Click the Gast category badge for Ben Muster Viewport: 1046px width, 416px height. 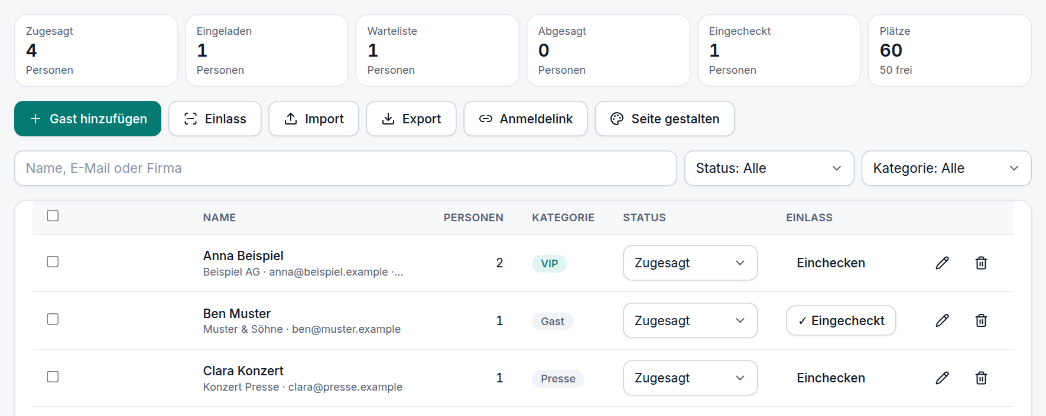coord(553,321)
